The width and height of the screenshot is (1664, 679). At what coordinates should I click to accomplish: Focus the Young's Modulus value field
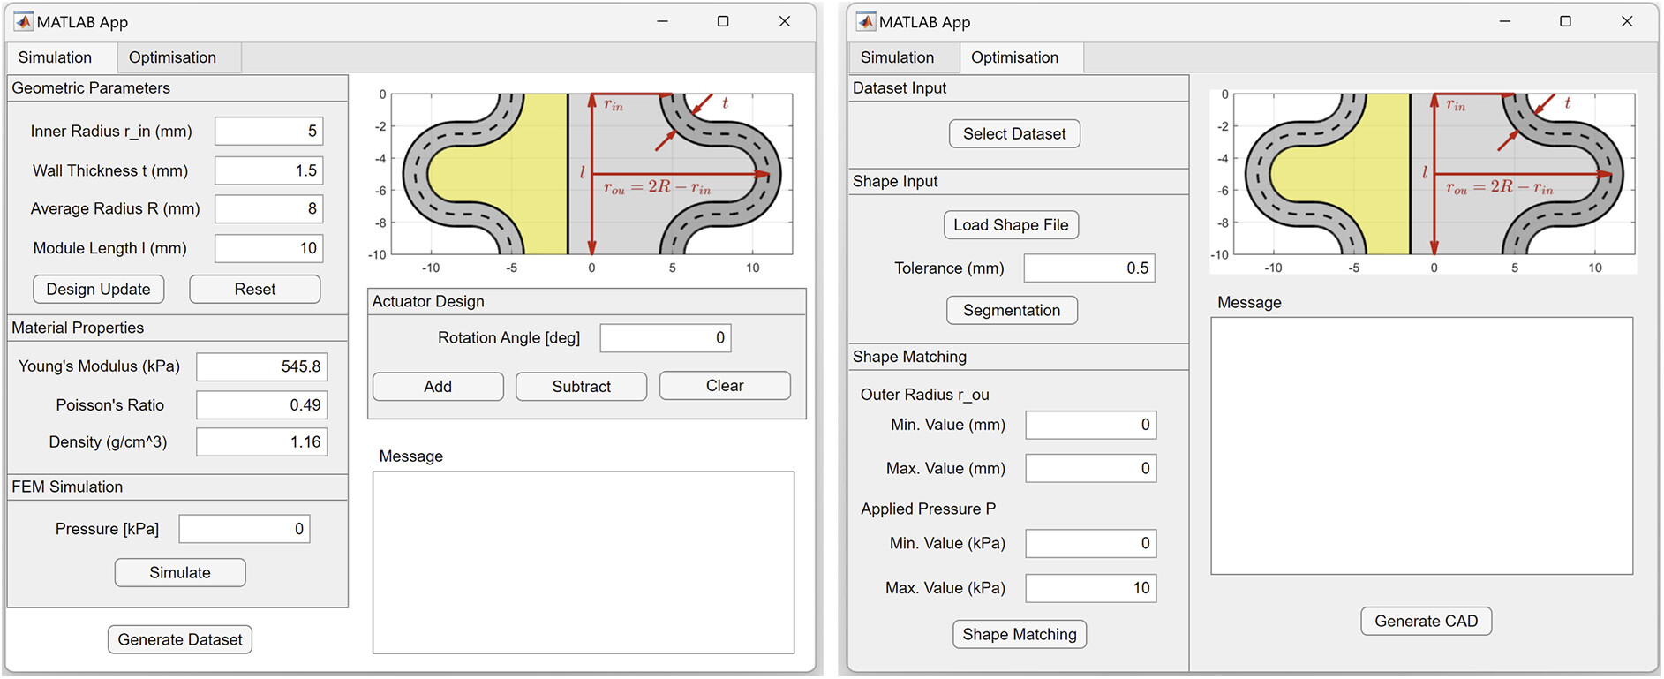pyautogui.click(x=261, y=366)
